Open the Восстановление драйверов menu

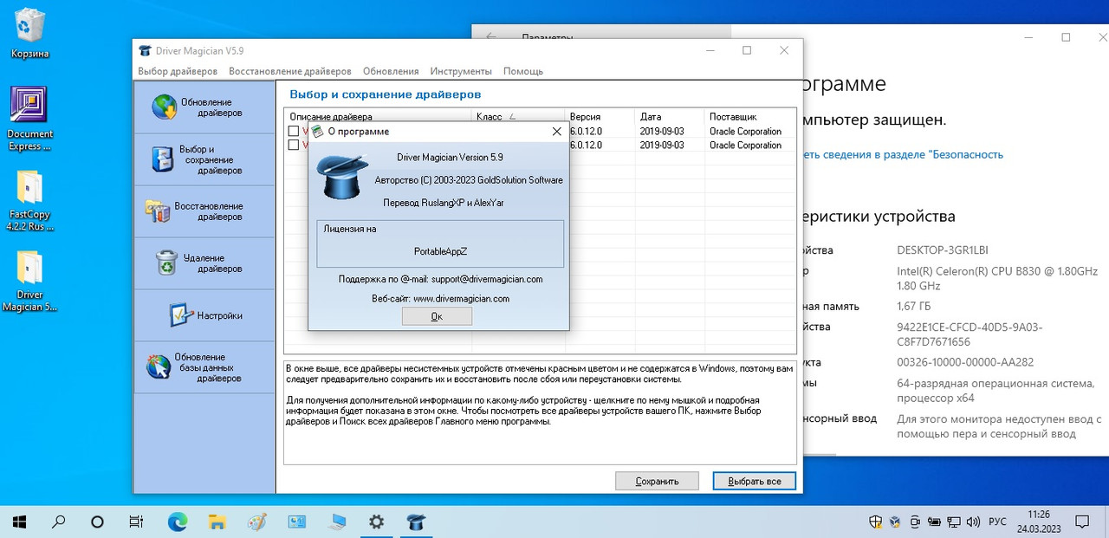coord(290,71)
